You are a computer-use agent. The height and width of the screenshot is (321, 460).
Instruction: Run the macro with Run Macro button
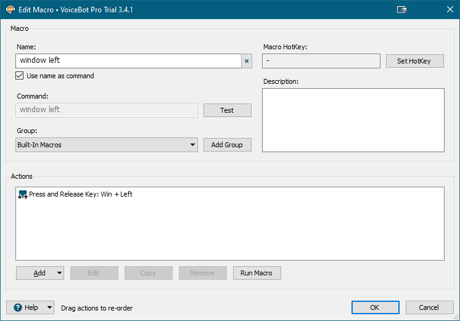pyautogui.click(x=257, y=273)
